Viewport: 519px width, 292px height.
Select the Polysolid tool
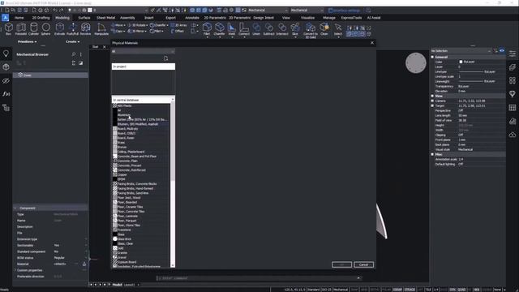point(21,29)
